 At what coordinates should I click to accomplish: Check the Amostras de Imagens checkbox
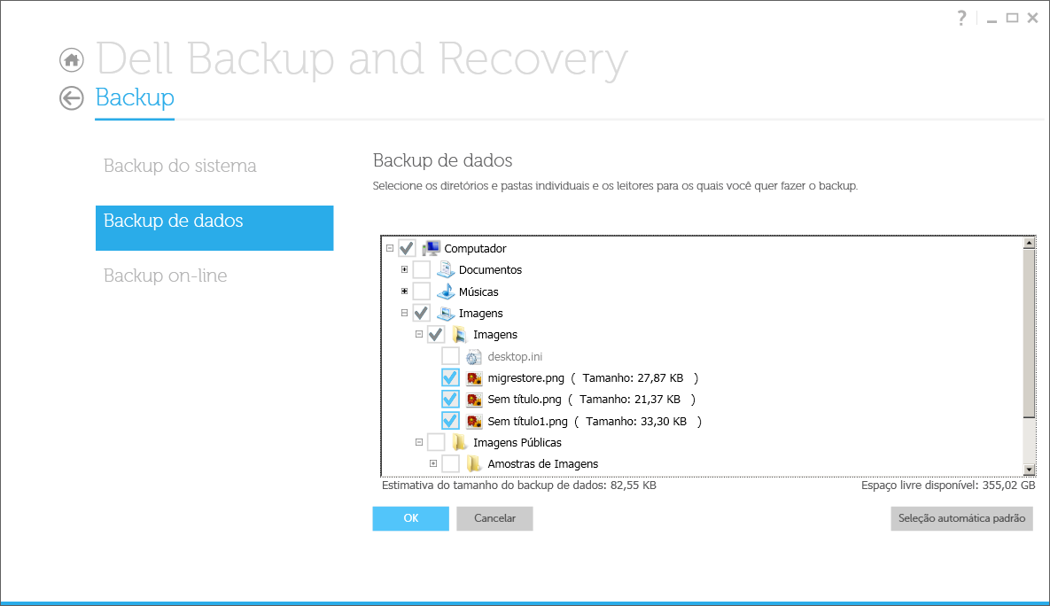tap(450, 464)
